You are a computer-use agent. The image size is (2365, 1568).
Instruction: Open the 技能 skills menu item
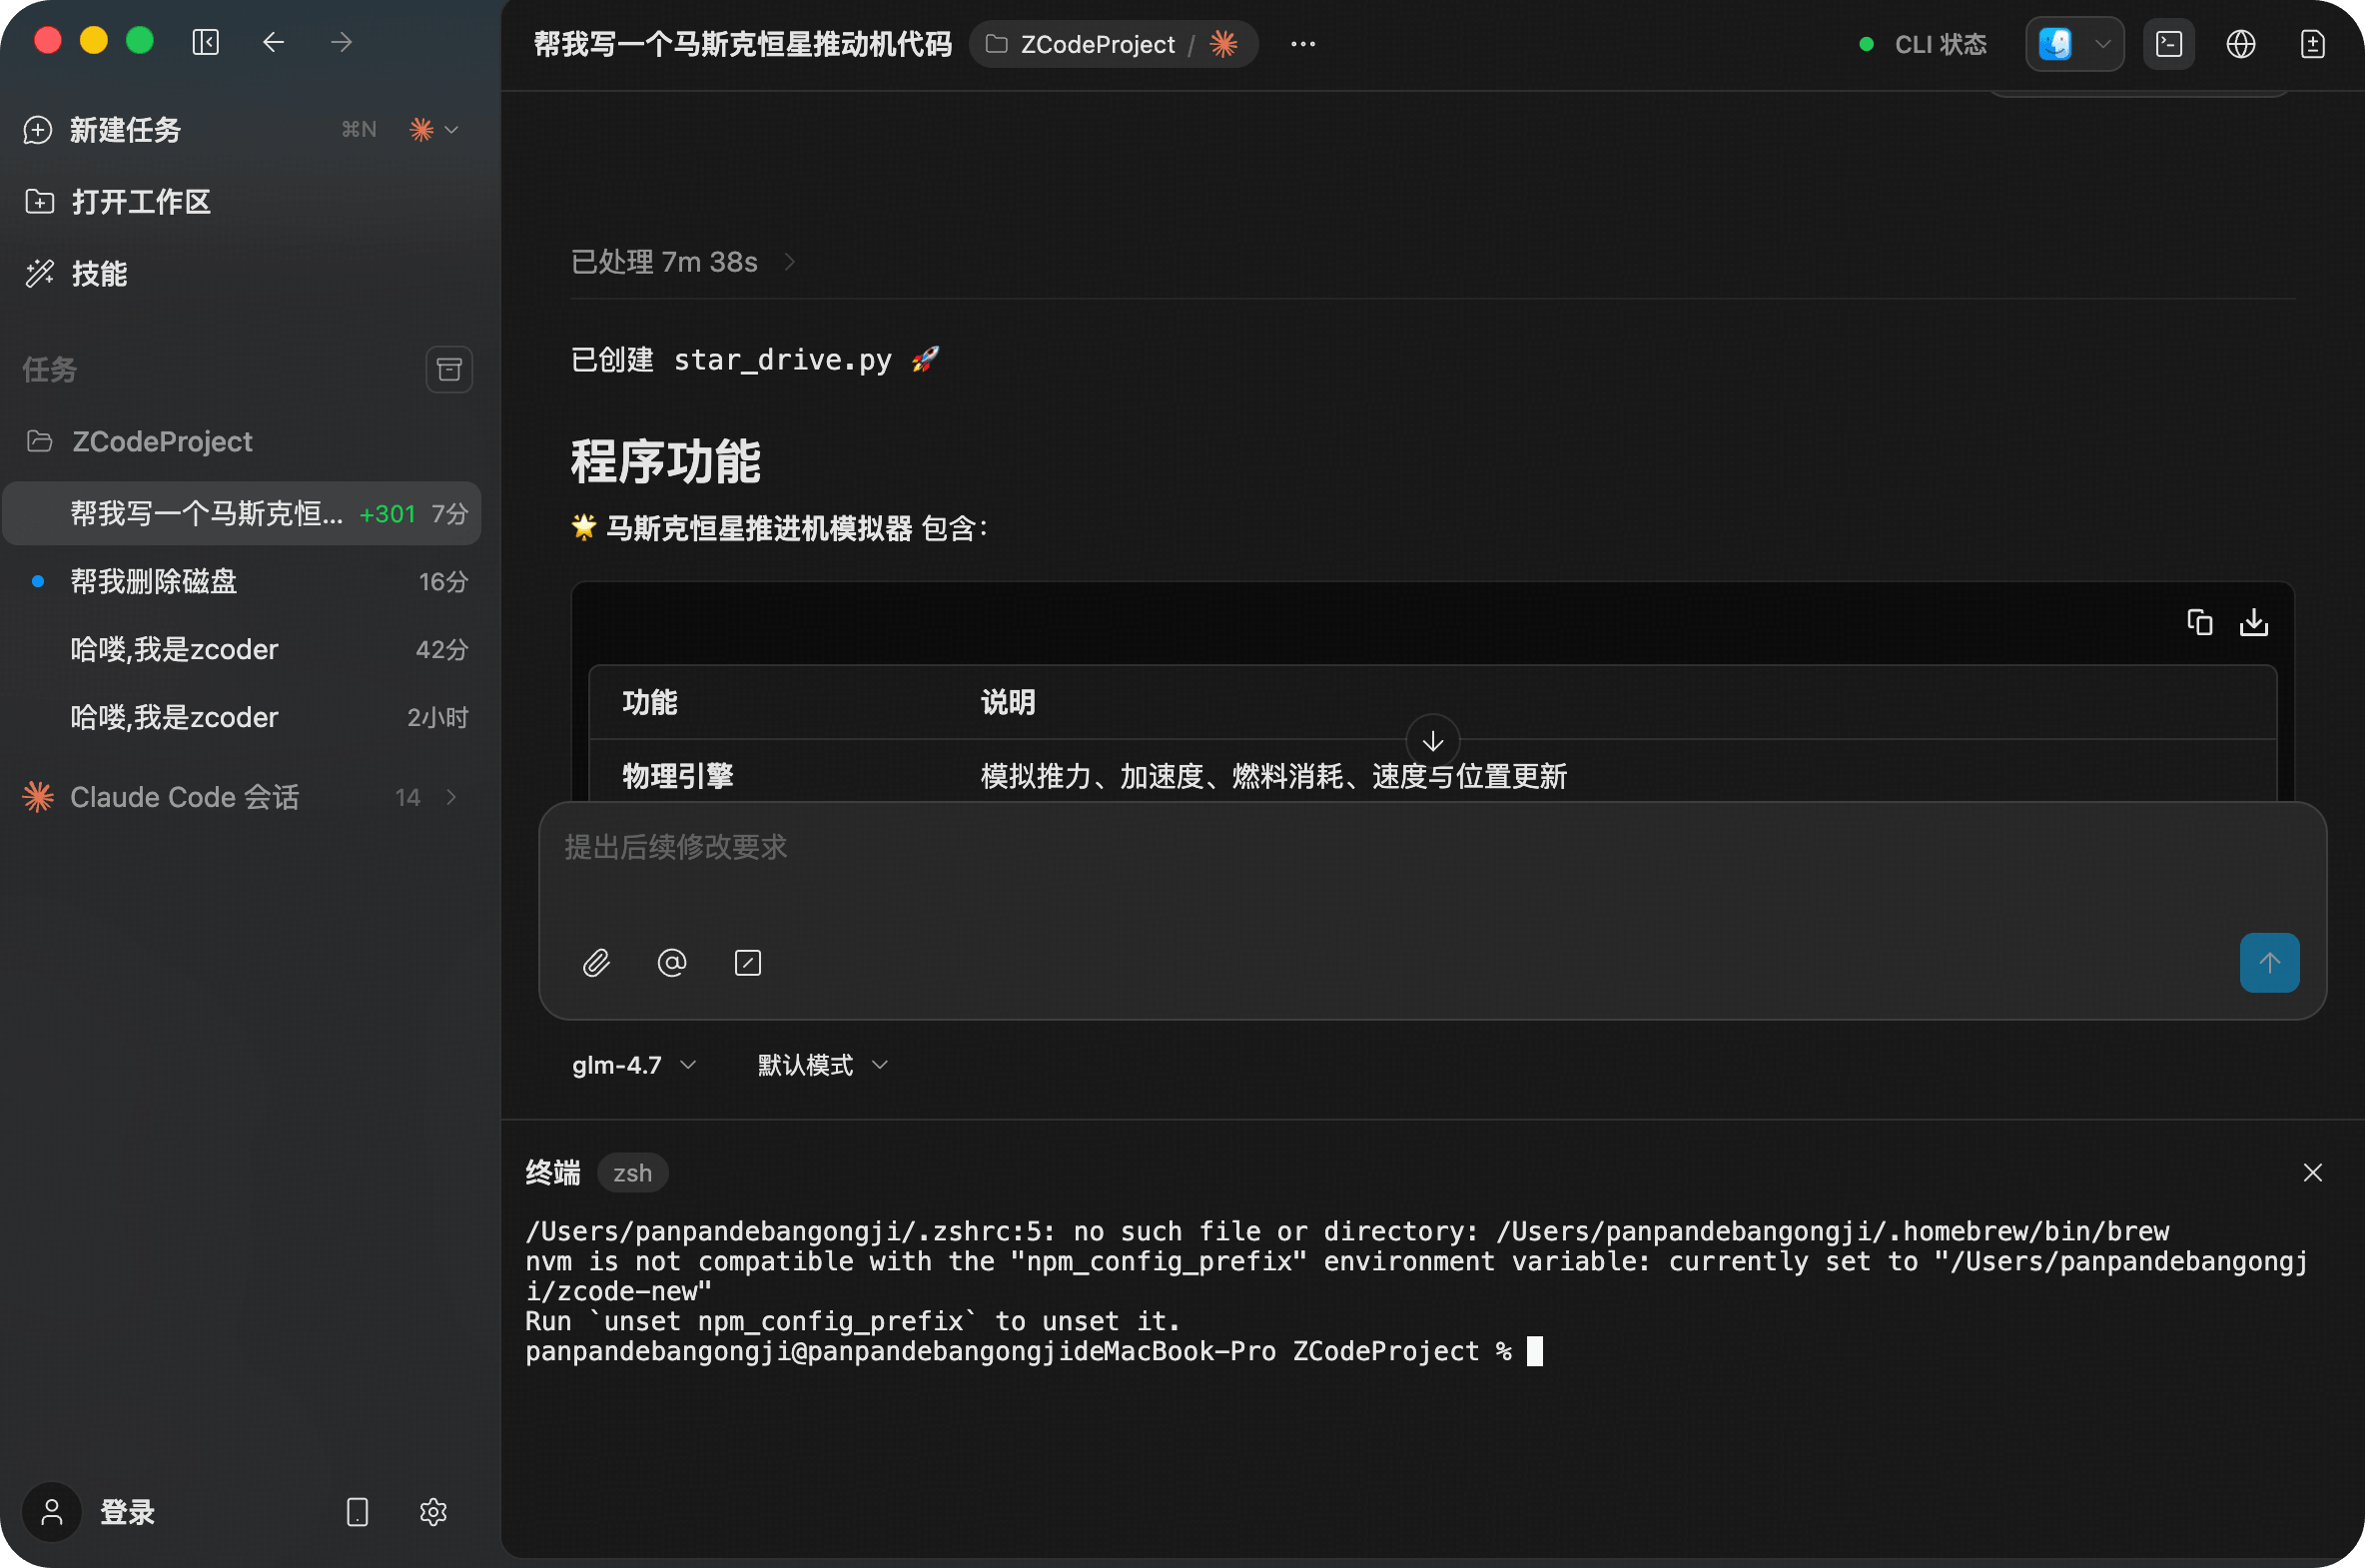99,274
